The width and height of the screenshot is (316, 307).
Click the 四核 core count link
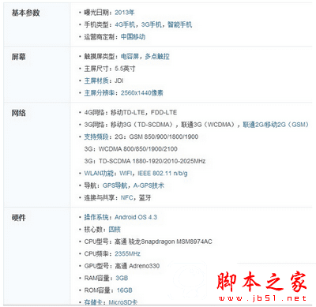[115, 230]
